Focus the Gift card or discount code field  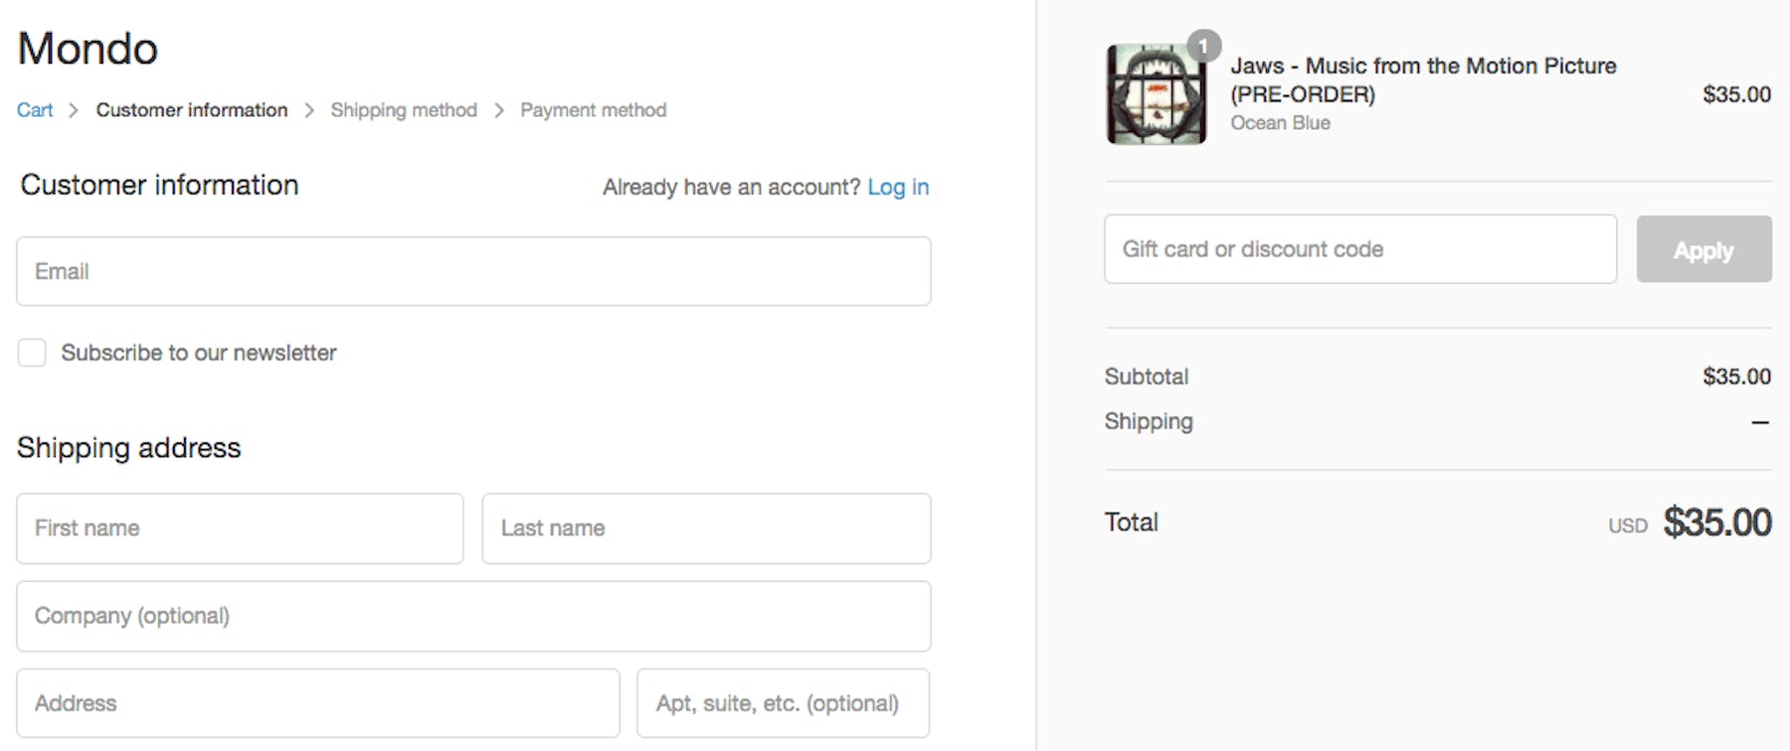coord(1359,249)
